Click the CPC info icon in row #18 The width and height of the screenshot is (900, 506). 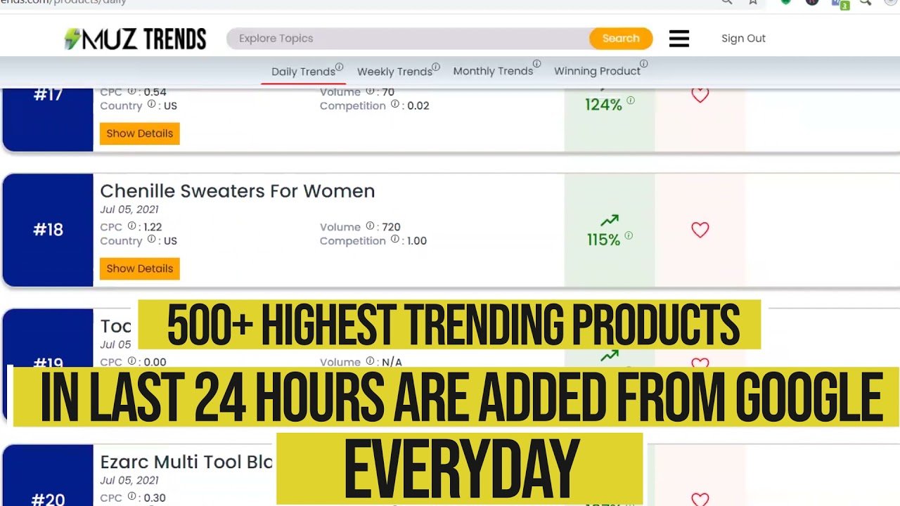coord(131,226)
